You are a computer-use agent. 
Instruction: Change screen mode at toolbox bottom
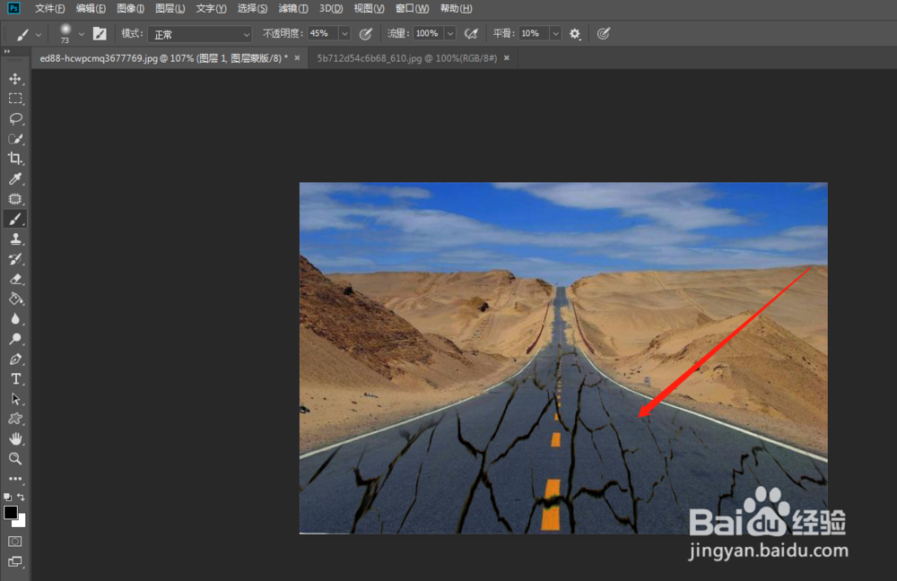click(15, 561)
